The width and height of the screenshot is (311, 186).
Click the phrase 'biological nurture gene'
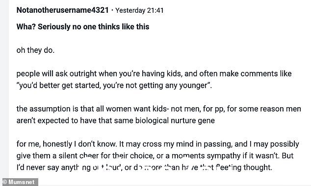tap(175, 121)
